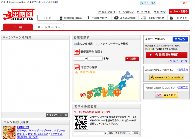195x139 pixels.
Task: Click the G+1 button
Action: pyautogui.click(x=185, y=3)
